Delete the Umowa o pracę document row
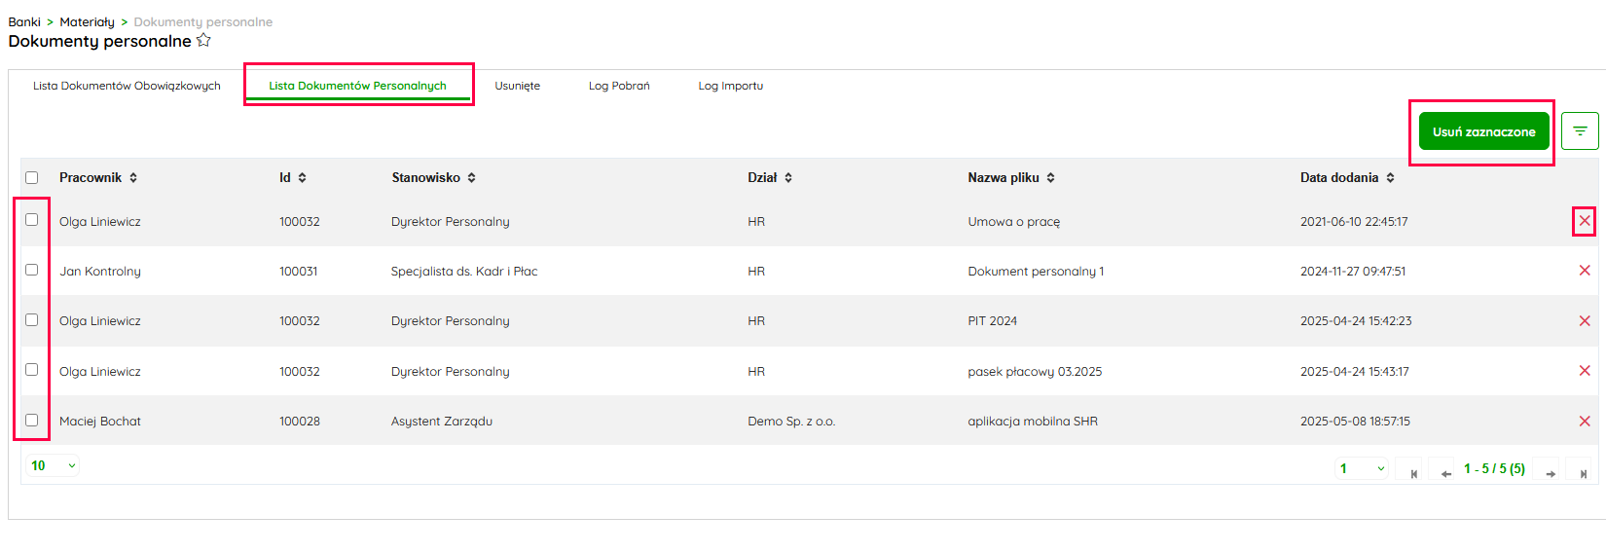The image size is (1606, 552). [1584, 221]
